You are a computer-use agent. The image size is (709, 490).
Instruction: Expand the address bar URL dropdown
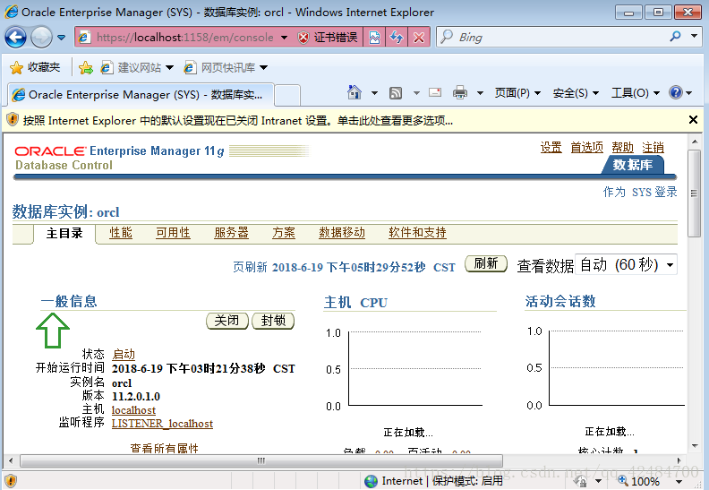coord(284,37)
